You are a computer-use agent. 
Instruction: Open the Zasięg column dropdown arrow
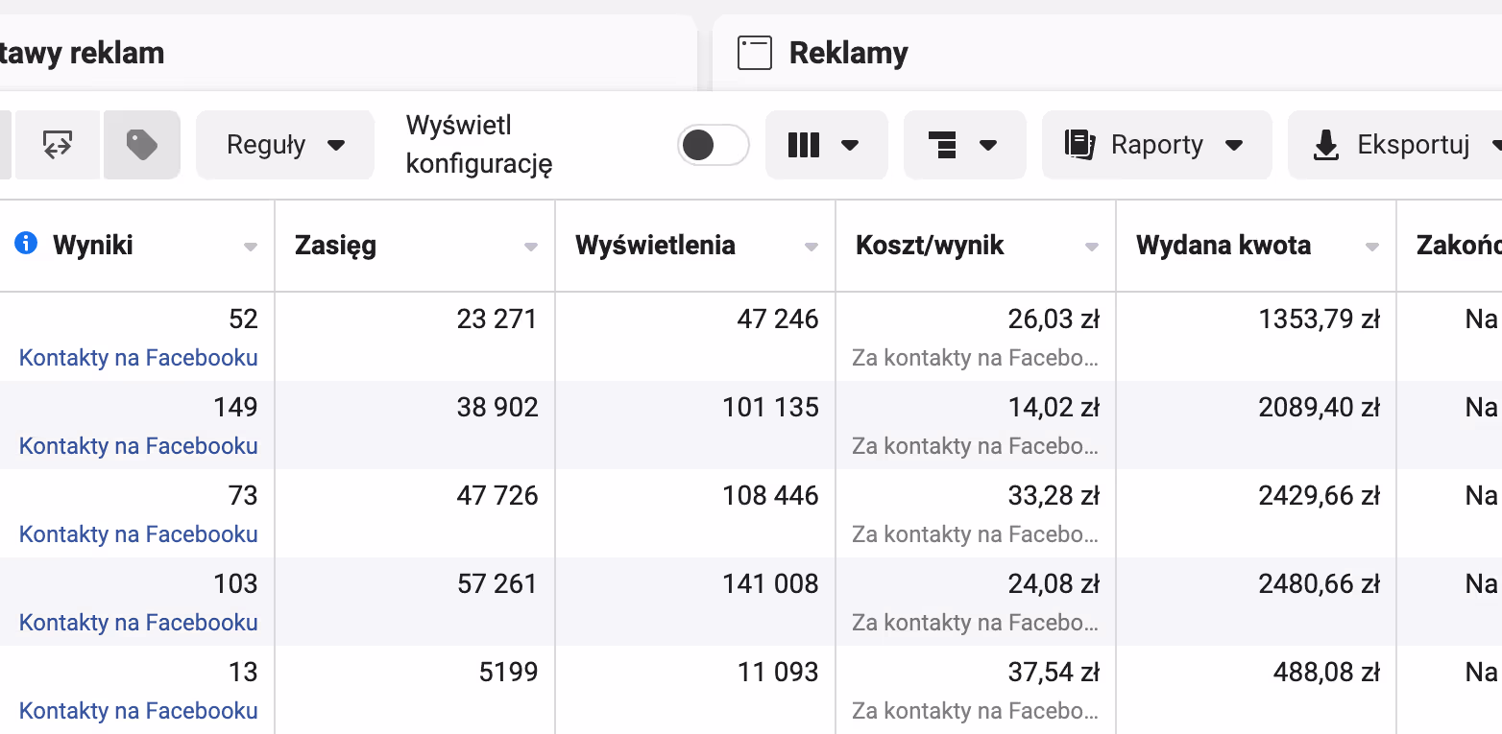pos(531,247)
